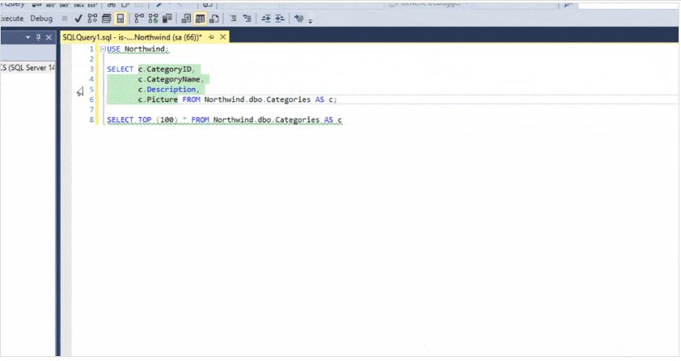The width and height of the screenshot is (681, 361).
Task: Increase indent of selected lines
Action: click(x=279, y=19)
